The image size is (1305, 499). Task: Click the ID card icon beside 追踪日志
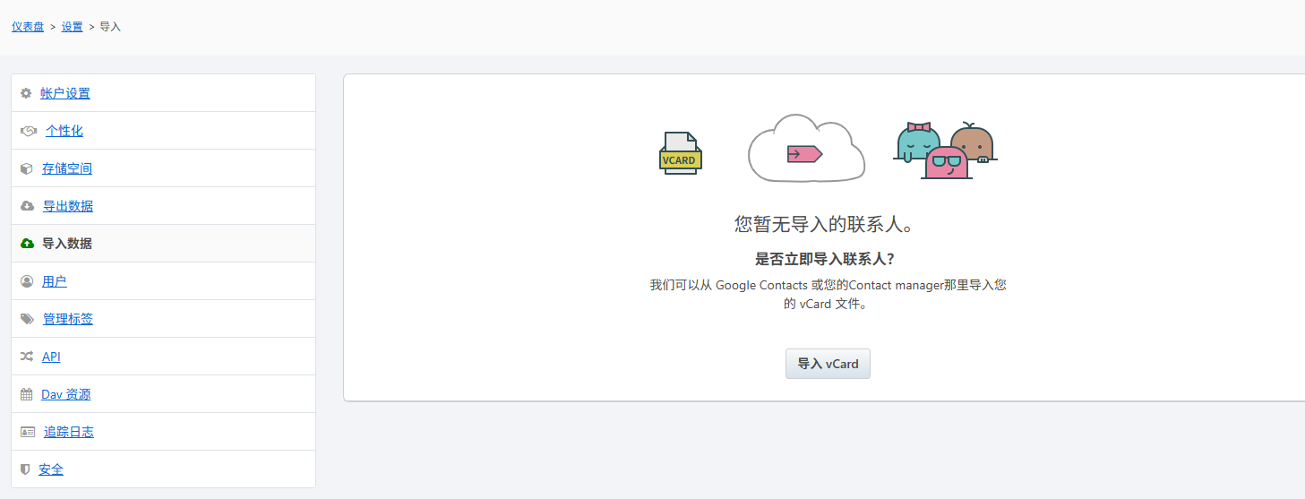28,432
